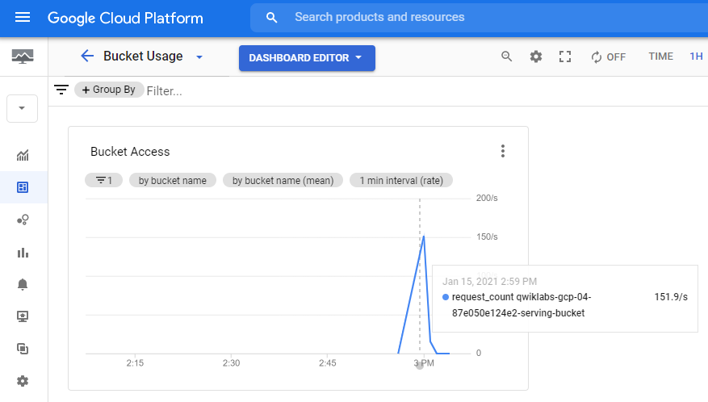Screen dimensions: 708x402
Task: Enter full screen mode icon
Action: tap(565, 57)
